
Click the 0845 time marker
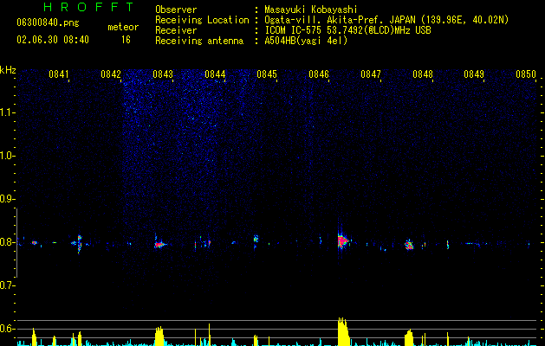point(267,74)
